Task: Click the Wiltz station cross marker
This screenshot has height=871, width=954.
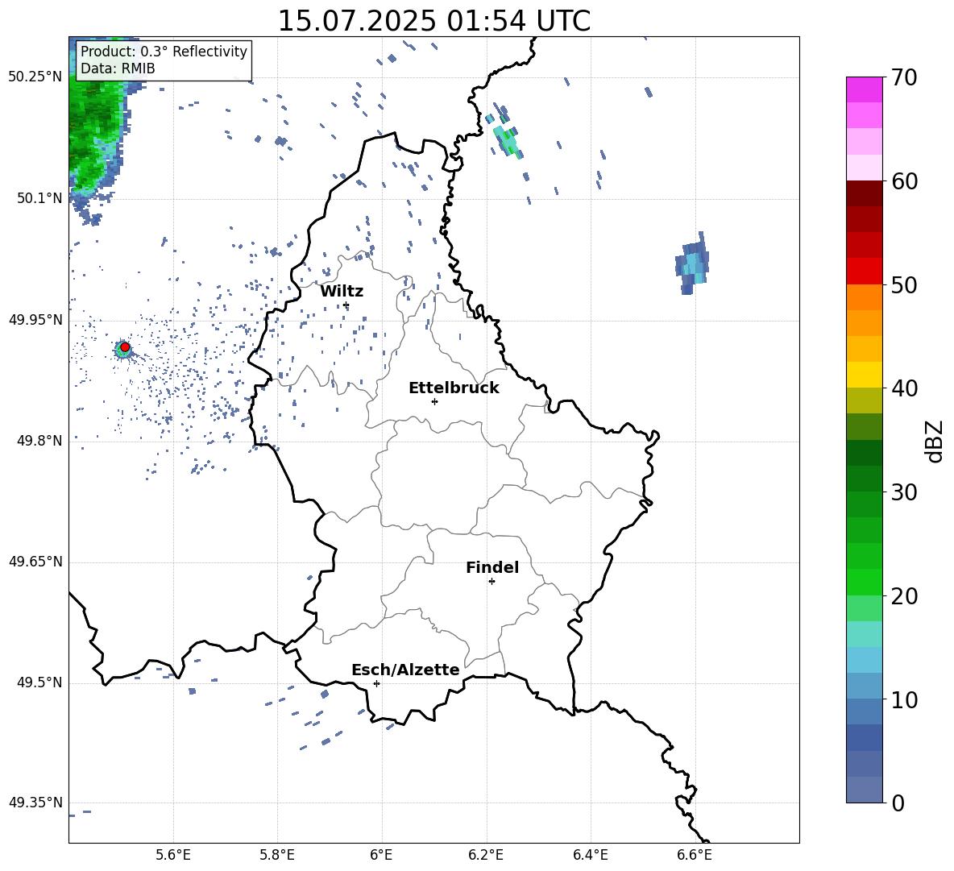Action: (346, 305)
